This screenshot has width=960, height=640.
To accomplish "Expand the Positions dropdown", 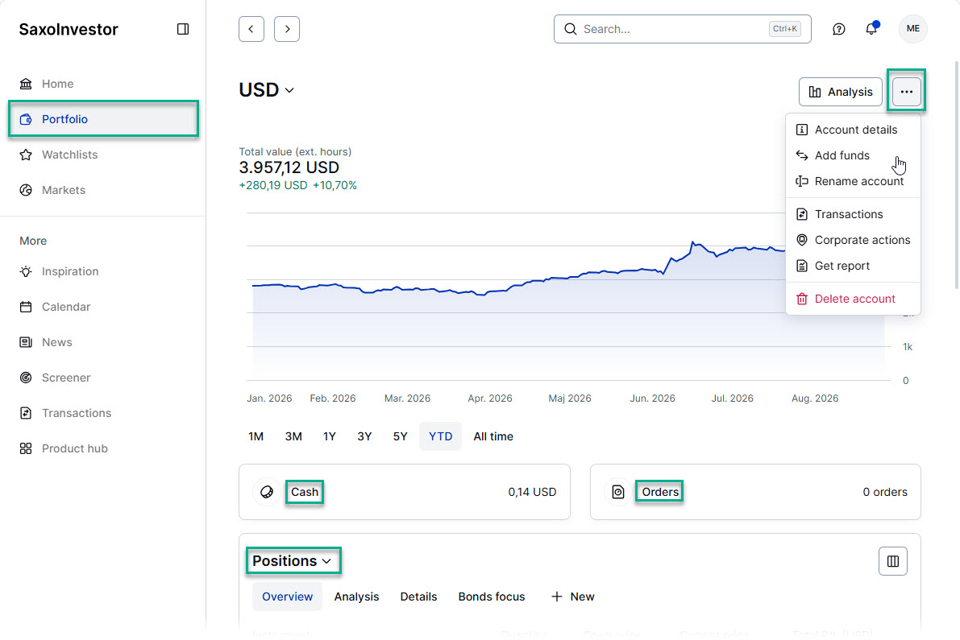I will [292, 561].
